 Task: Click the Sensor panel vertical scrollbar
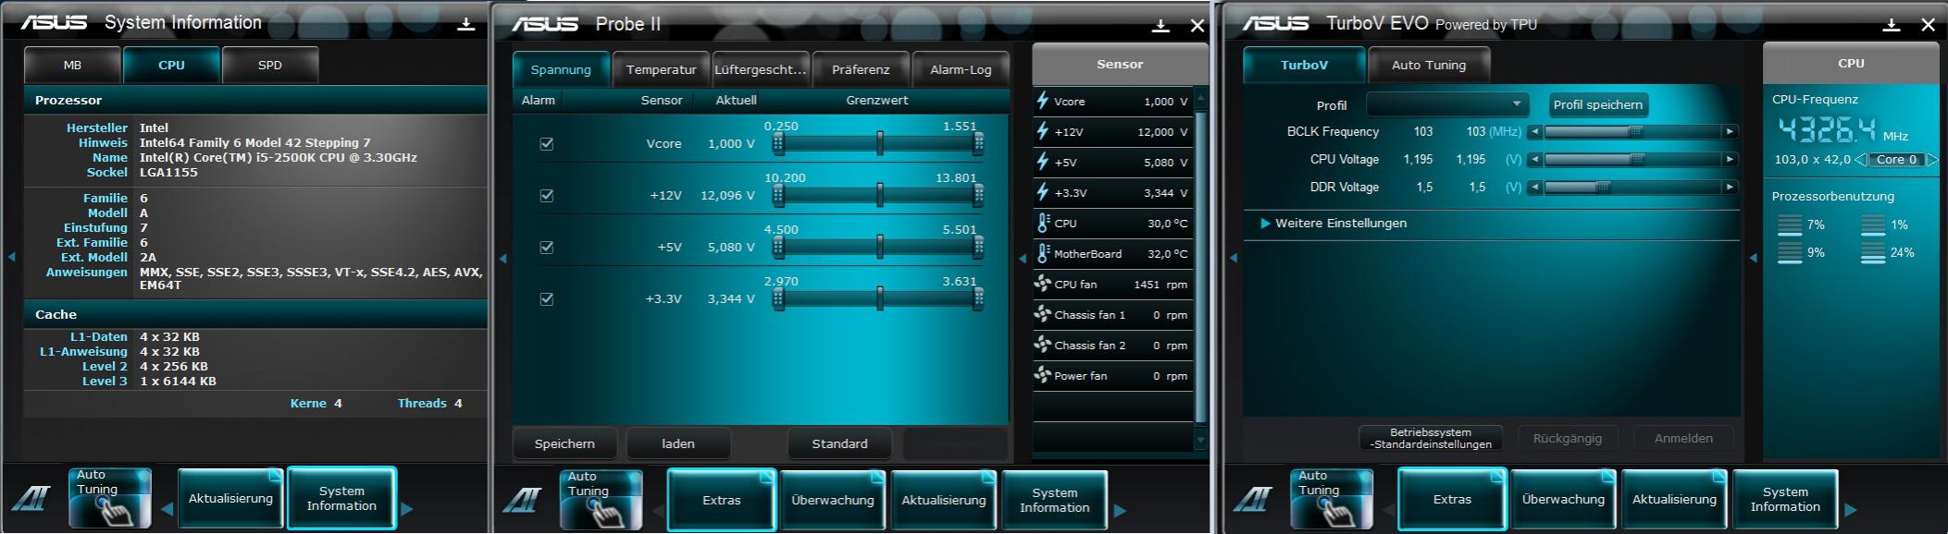coord(1201,268)
